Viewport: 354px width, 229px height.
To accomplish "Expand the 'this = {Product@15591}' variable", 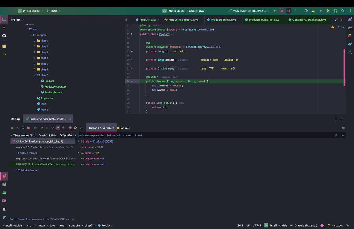I will pos(78,141).
